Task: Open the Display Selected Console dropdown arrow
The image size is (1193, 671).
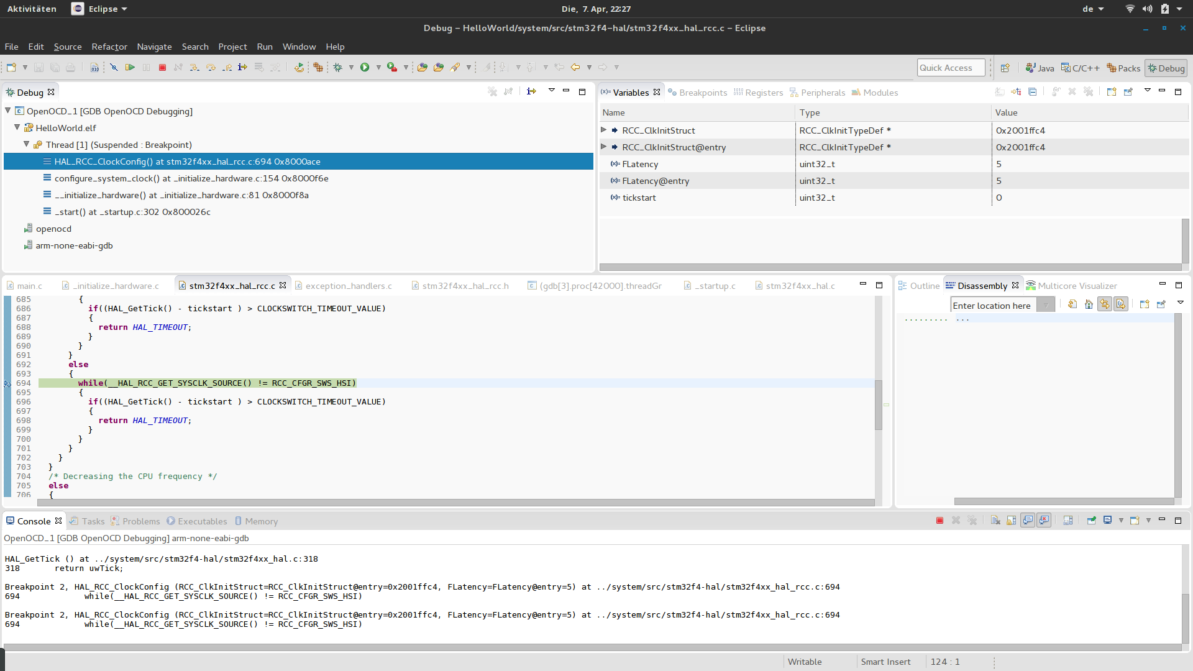Action: (x=1121, y=521)
